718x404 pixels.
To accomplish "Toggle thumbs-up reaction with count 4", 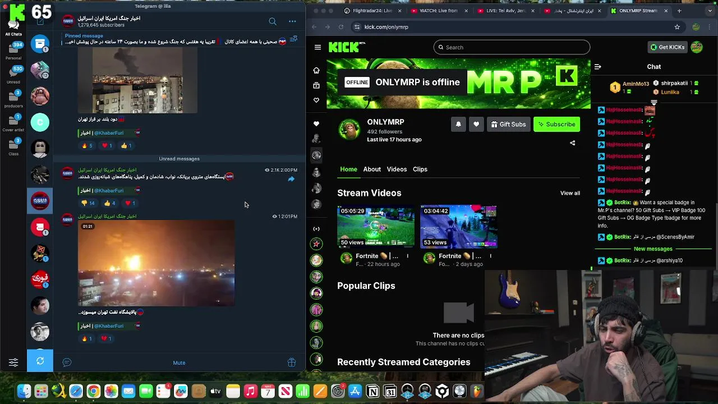I will (109, 203).
